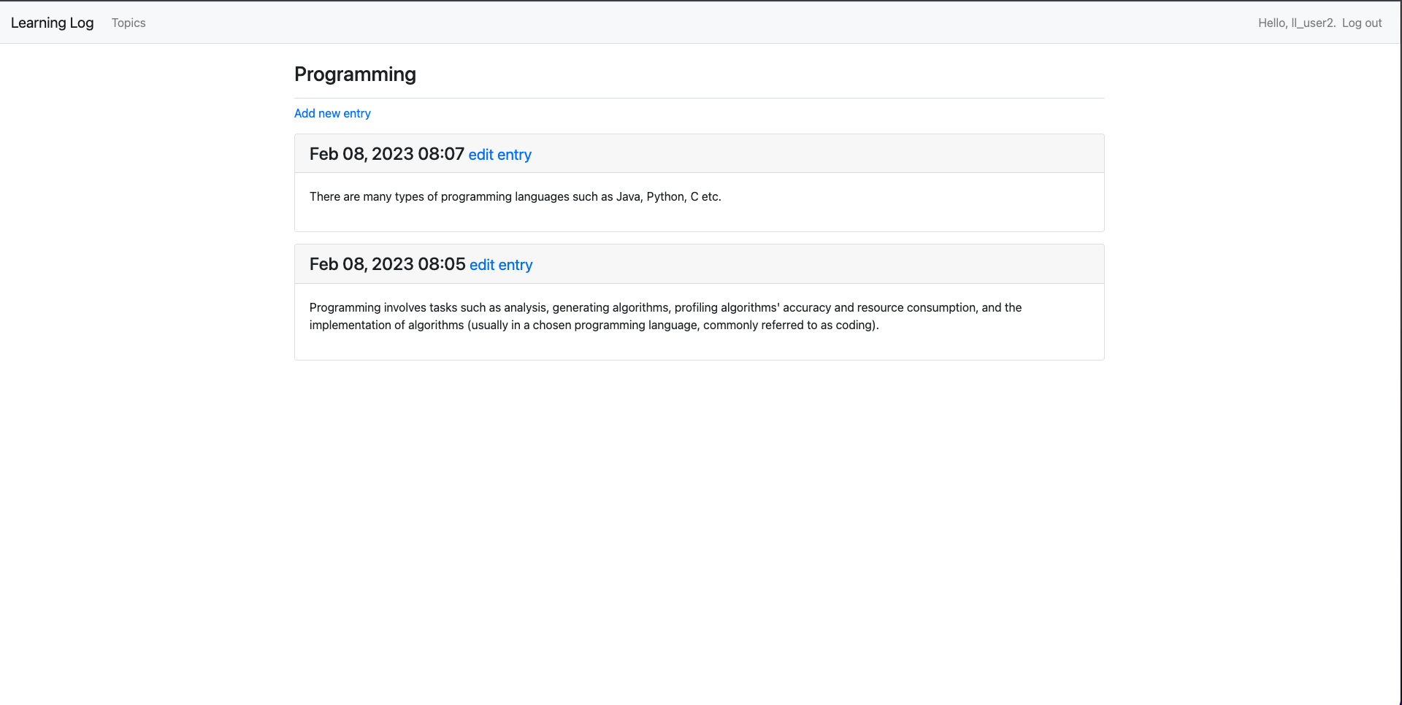1402x705 pixels.
Task: Go to Topics in the navbar
Action: point(129,23)
